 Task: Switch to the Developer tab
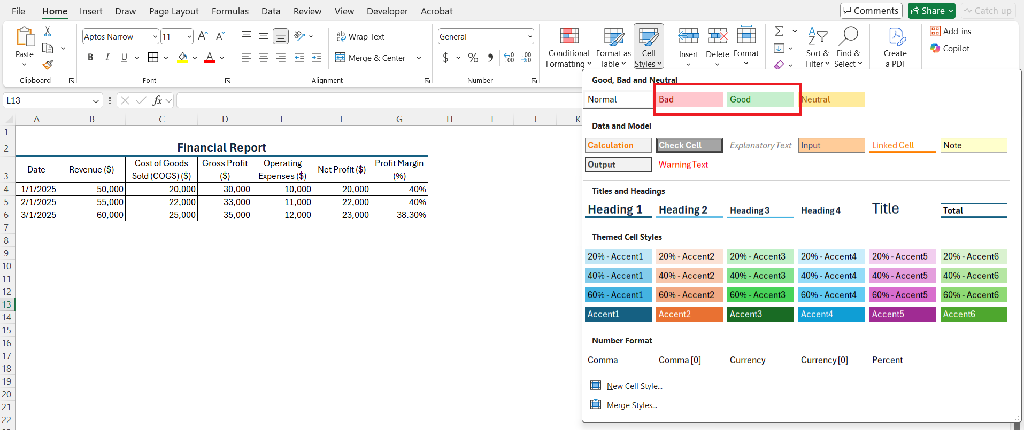387,11
